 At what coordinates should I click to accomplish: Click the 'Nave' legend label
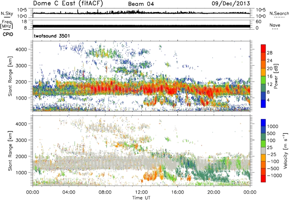(x=275, y=25)
